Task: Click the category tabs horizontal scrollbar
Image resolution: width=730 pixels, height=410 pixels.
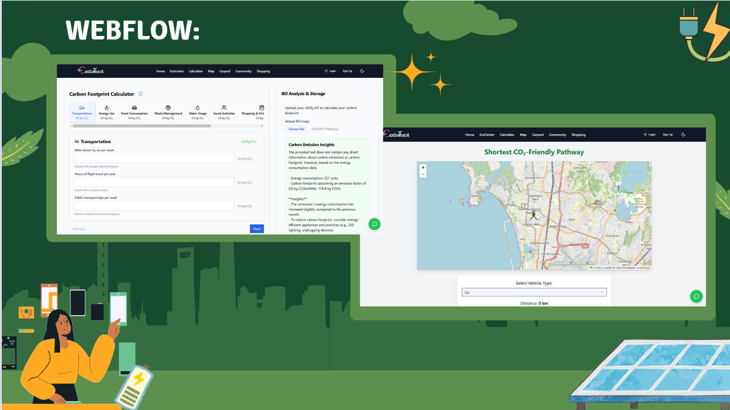Action: 142,126
